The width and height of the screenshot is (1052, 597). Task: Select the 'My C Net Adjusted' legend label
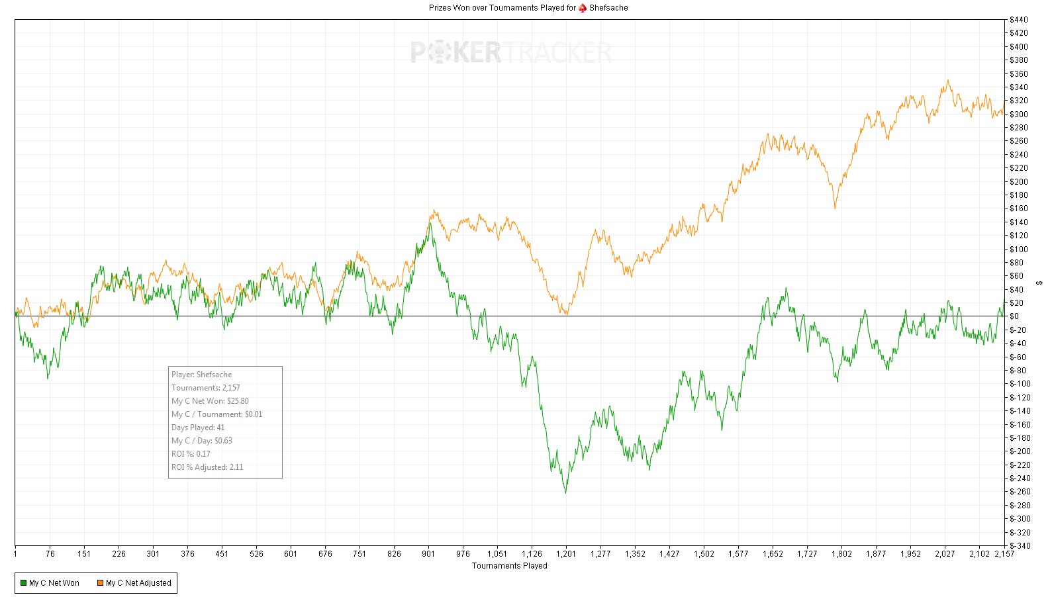tap(138, 583)
